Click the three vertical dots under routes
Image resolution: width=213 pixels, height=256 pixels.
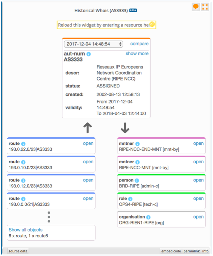(49, 217)
